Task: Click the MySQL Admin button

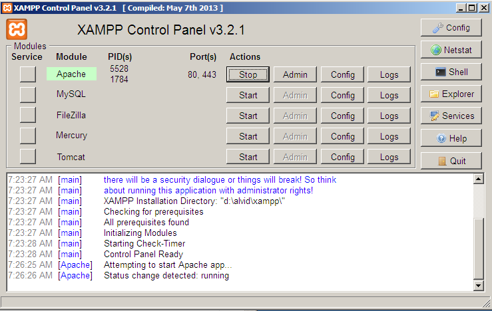Action: pos(295,95)
